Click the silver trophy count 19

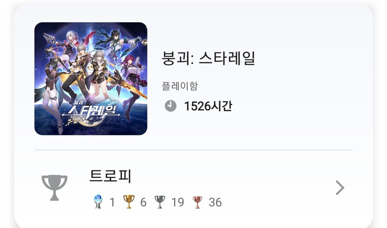pyautogui.click(x=178, y=202)
